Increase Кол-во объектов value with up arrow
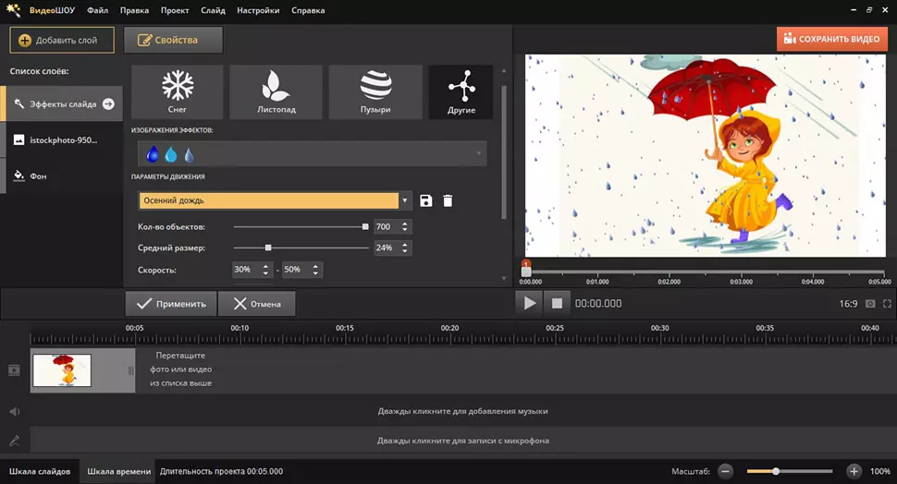897x484 pixels. click(405, 224)
